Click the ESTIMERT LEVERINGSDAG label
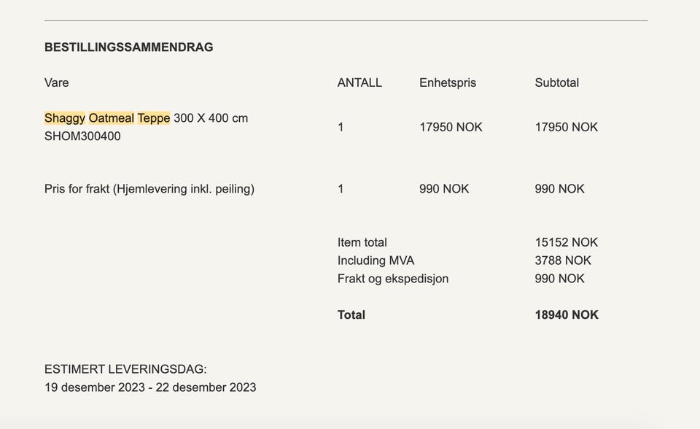 coord(125,369)
